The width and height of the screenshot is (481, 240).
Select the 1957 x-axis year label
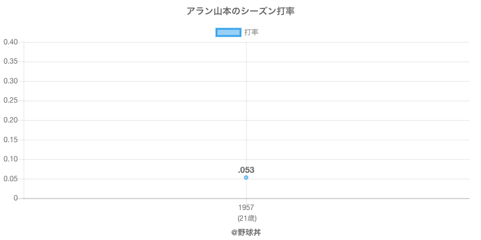click(246, 208)
